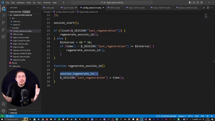
Task: Select the PHP language mode
Action: 202,116
